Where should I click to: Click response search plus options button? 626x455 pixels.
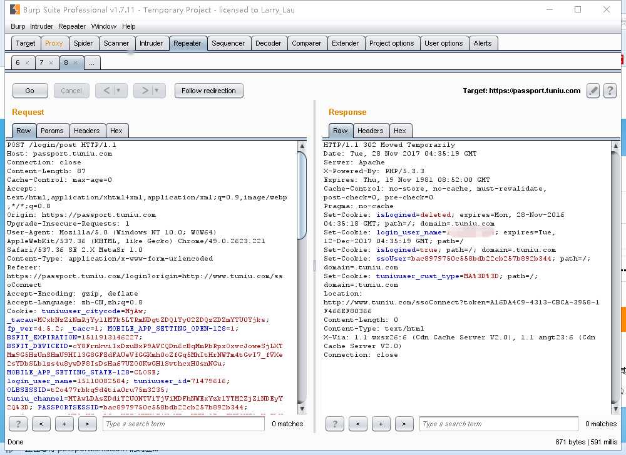[x=381, y=424]
